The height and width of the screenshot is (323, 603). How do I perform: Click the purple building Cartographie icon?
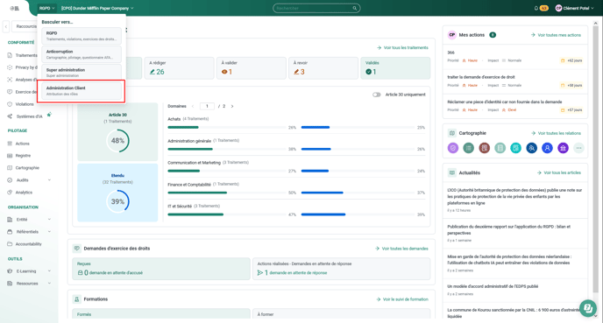563,148
